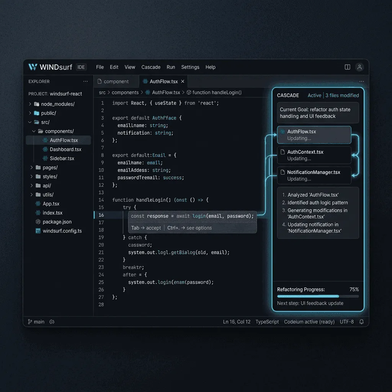Open the View menu

(130, 67)
